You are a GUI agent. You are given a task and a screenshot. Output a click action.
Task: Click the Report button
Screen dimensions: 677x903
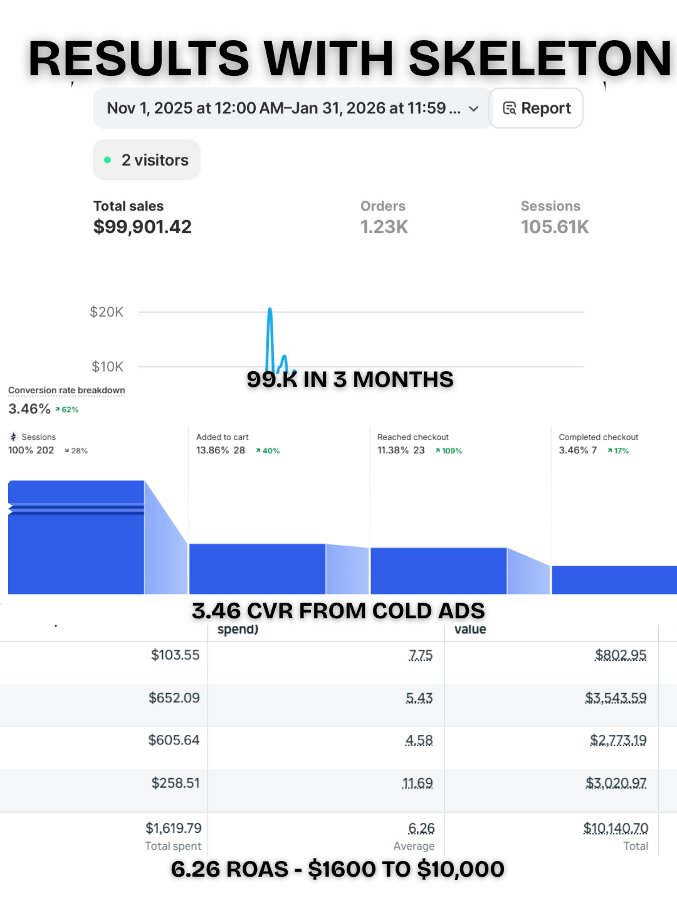click(x=536, y=108)
